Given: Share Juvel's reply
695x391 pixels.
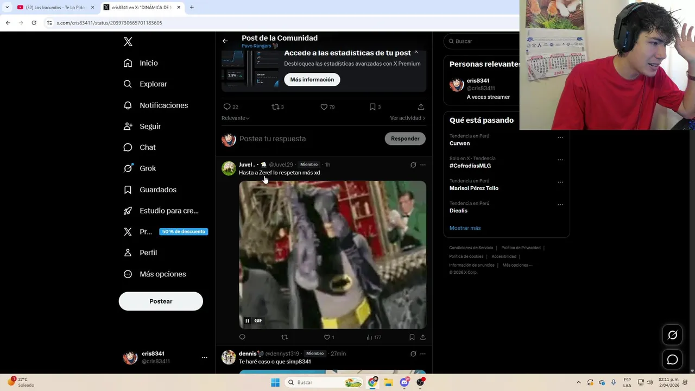Looking at the screenshot, I should (422, 337).
